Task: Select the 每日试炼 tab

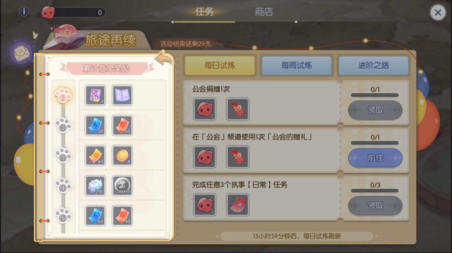Action: (220, 65)
